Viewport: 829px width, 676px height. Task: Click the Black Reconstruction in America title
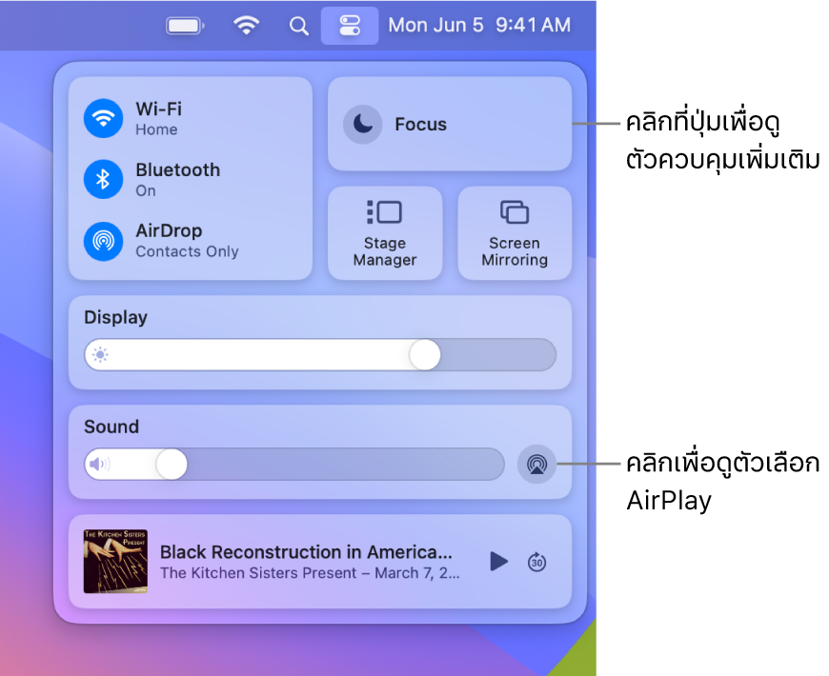pos(306,552)
